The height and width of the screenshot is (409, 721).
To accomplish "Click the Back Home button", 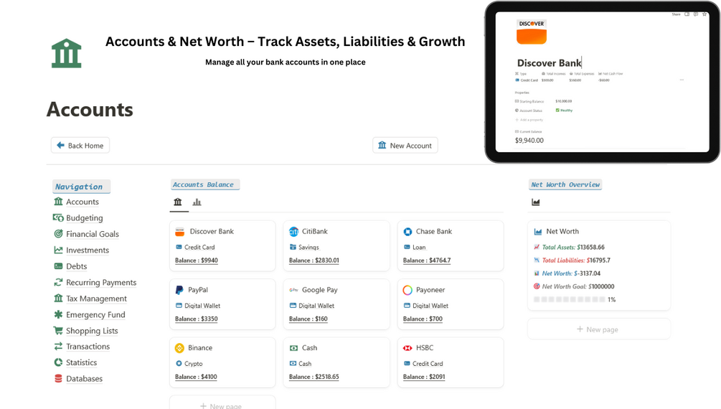I will [x=80, y=146].
